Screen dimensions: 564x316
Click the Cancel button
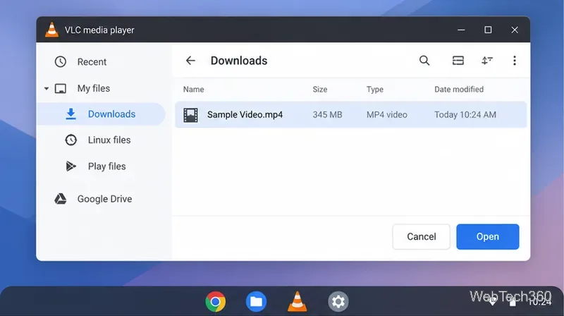coord(421,237)
